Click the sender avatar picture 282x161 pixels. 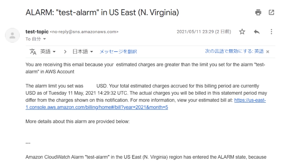coord(12,35)
